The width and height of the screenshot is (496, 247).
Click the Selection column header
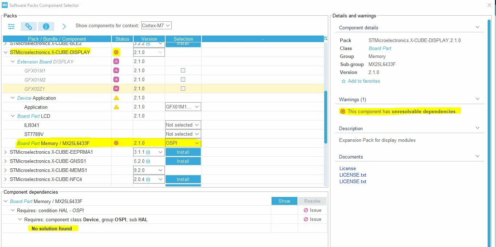click(183, 39)
